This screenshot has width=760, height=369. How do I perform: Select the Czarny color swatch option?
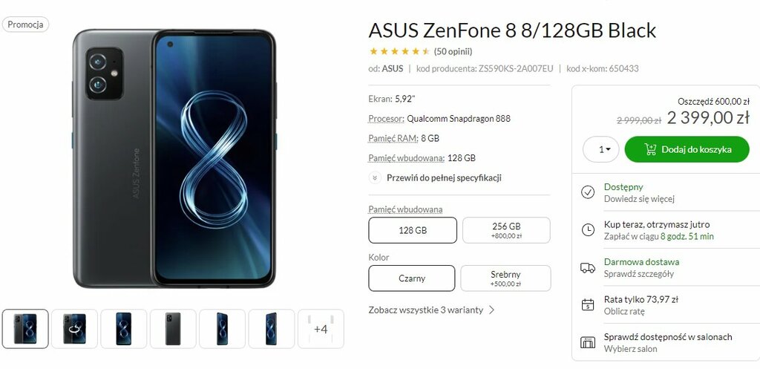tap(411, 278)
